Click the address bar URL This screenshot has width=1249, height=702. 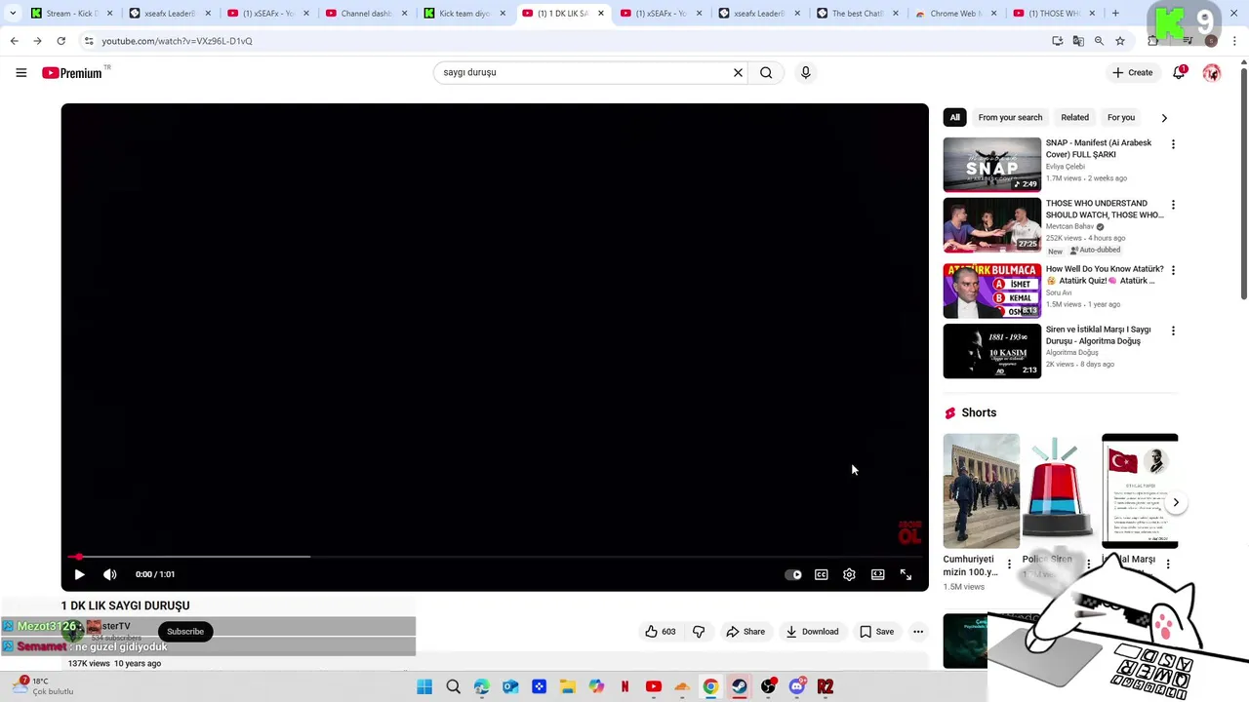click(x=177, y=41)
